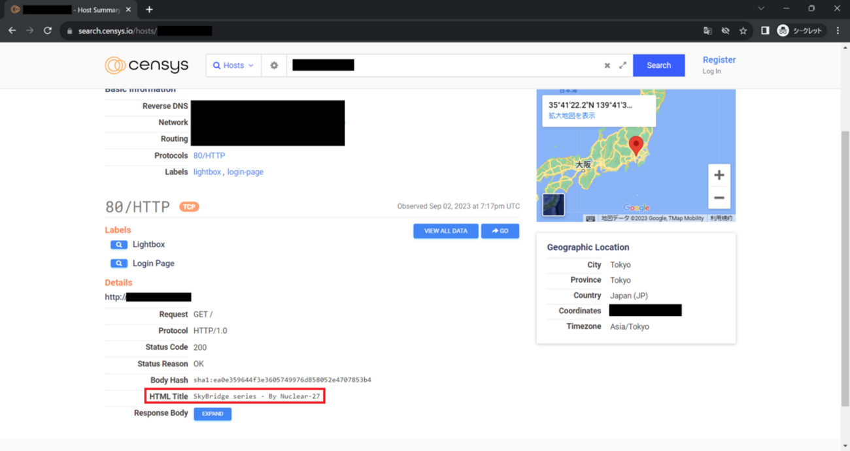
Task: Click the Protocol value HTTP/1.0
Action: point(211,331)
